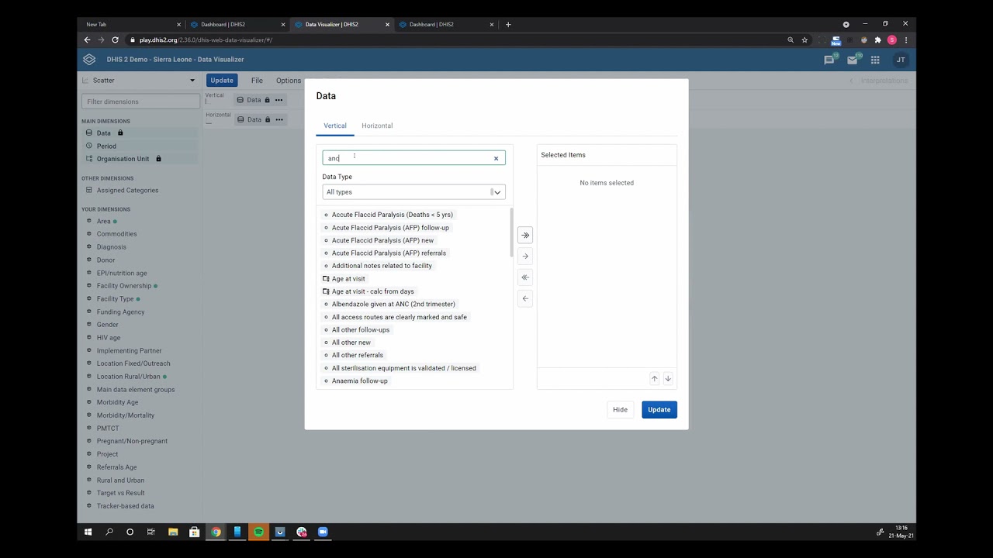The width and height of the screenshot is (993, 558).
Task: Click Update button in Data dialog
Action: 659,410
